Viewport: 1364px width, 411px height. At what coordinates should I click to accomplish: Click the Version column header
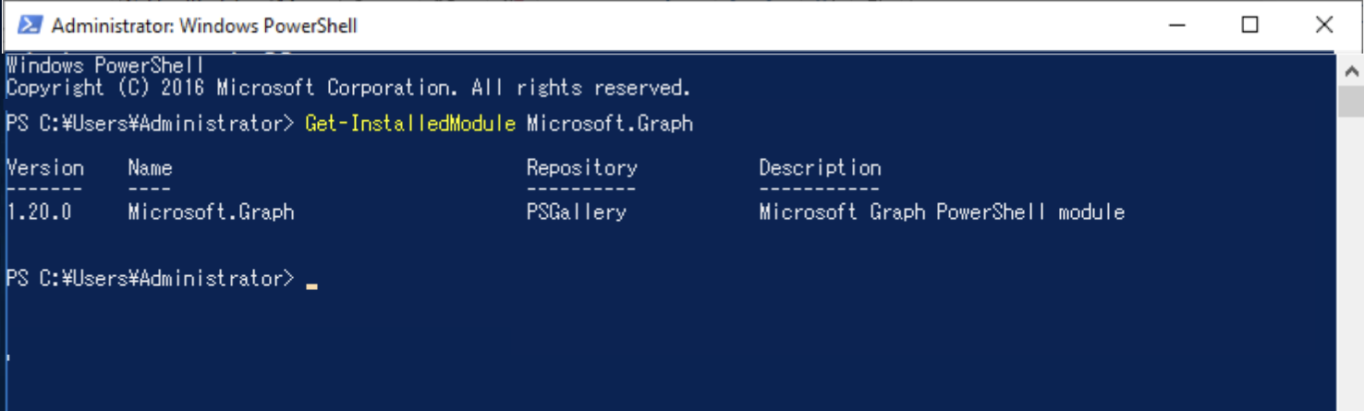pos(45,168)
